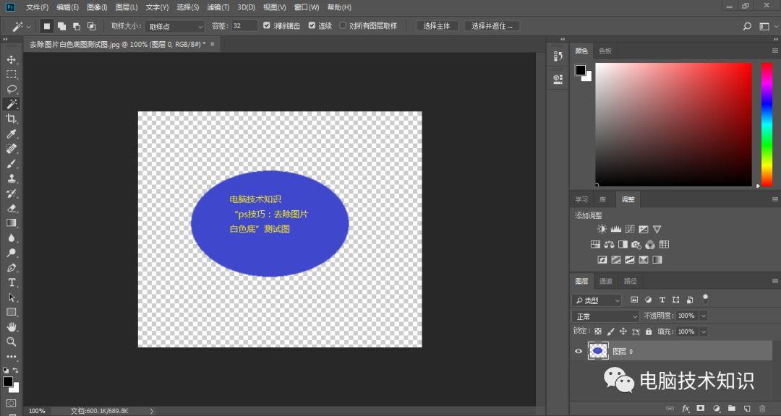The width and height of the screenshot is (781, 416).
Task: Select the Zoom tool
Action: (12, 342)
